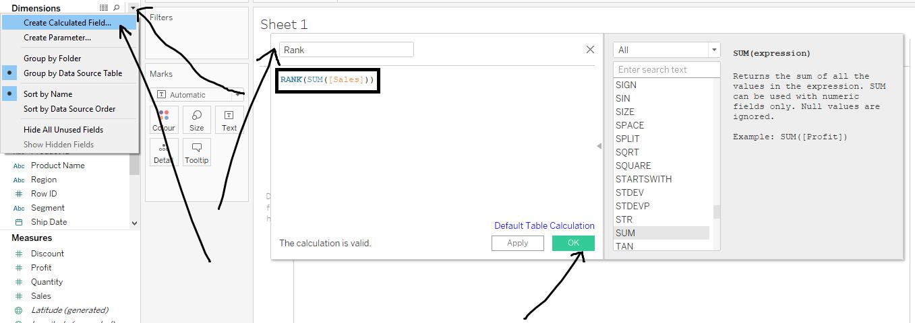The height and width of the screenshot is (323, 915).
Task: Click the number icon beside Row ID
Action: (x=19, y=194)
